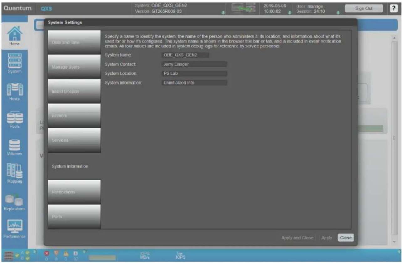Click the capacity bar in the footer
Screen dimensions: 402x263
(x=102, y=257)
